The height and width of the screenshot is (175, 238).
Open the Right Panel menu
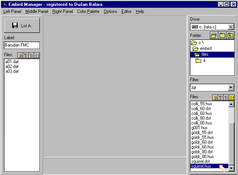click(62, 11)
